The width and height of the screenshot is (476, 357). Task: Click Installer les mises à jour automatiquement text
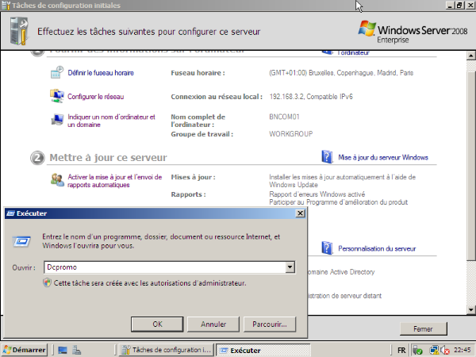click(x=343, y=181)
